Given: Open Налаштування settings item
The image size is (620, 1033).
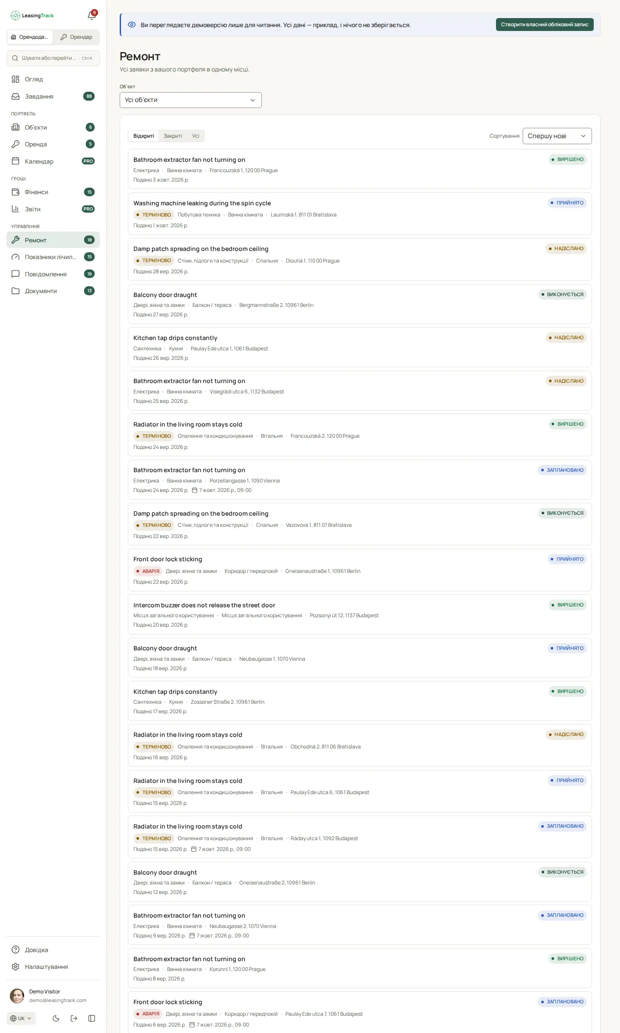Looking at the screenshot, I should (53, 967).
